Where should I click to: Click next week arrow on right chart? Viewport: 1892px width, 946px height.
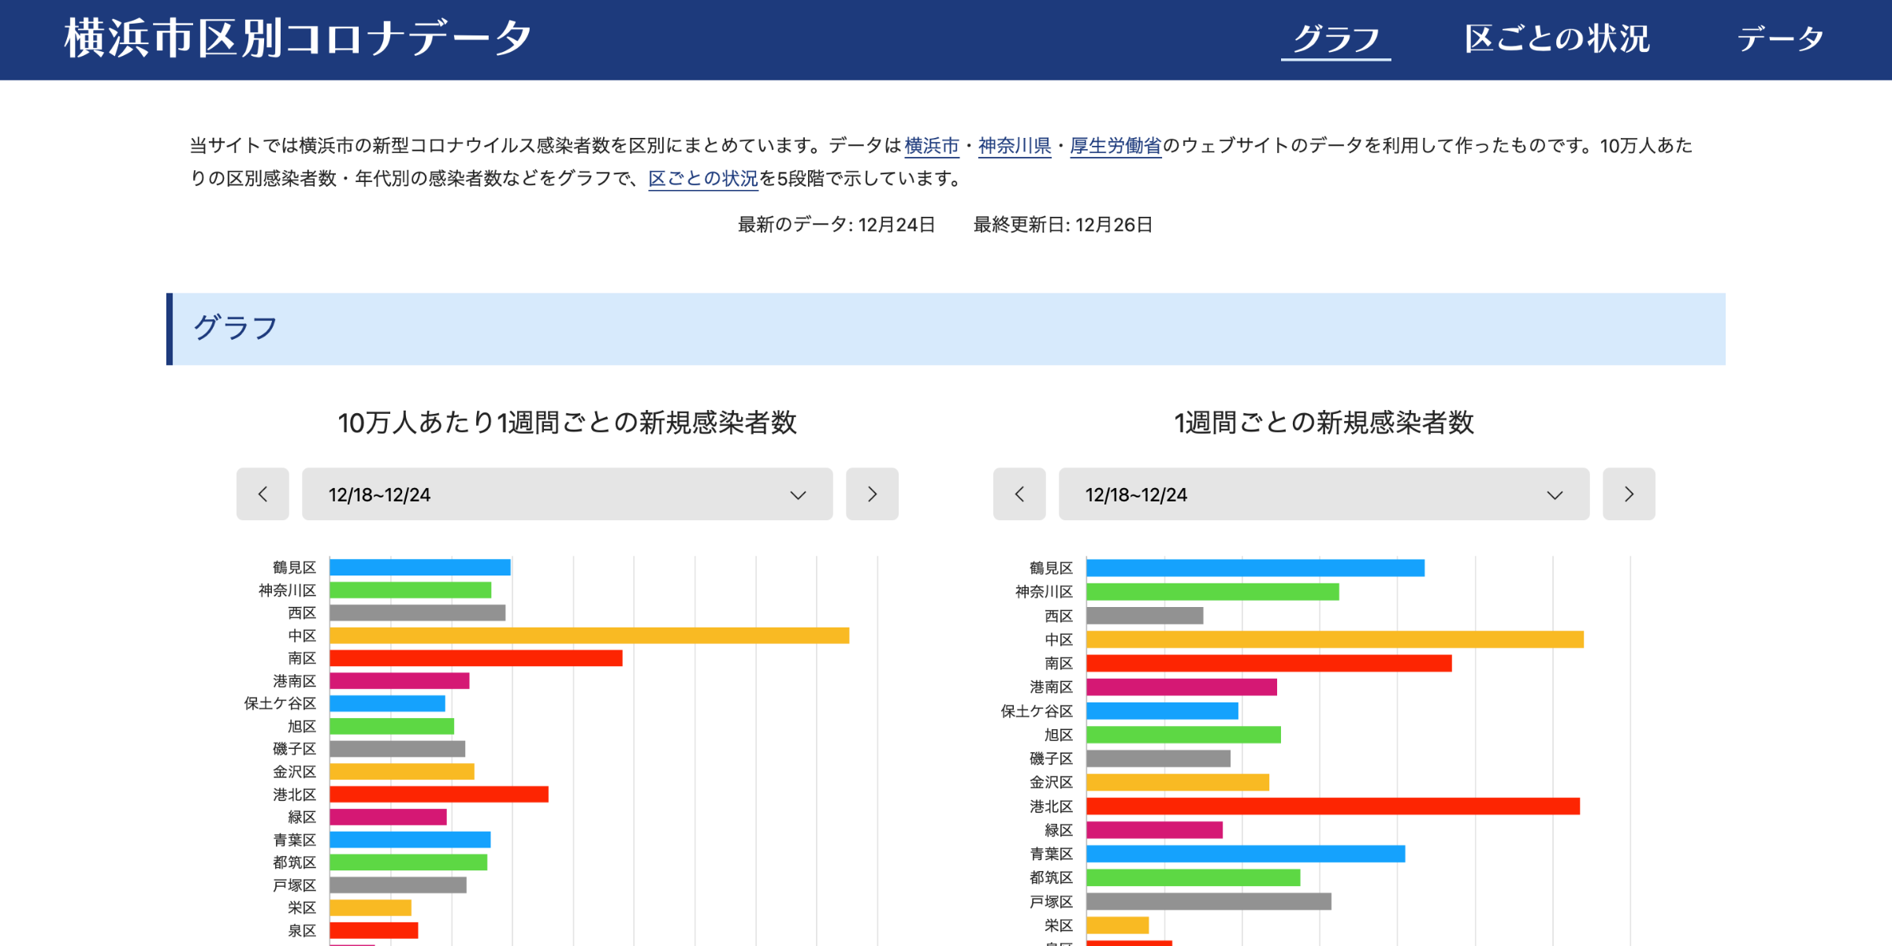(x=1629, y=494)
